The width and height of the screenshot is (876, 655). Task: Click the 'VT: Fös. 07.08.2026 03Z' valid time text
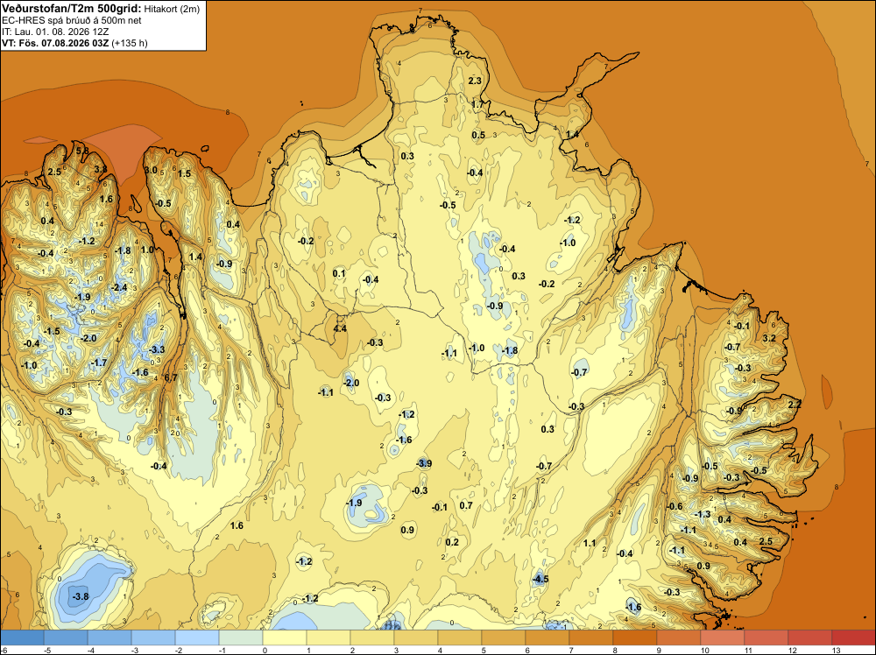pos(55,43)
